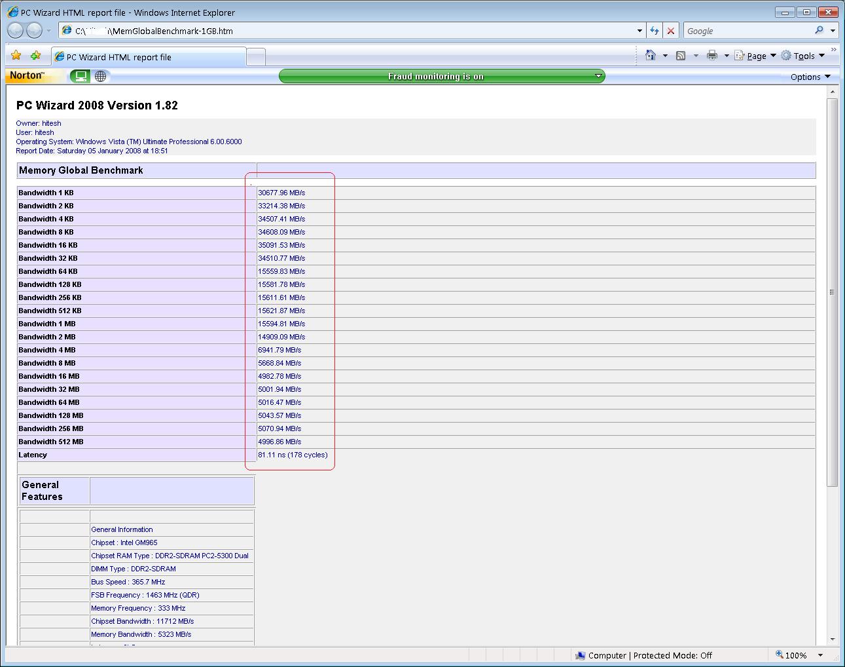
Task: Open the feeds dropdown arrow
Action: coord(696,56)
